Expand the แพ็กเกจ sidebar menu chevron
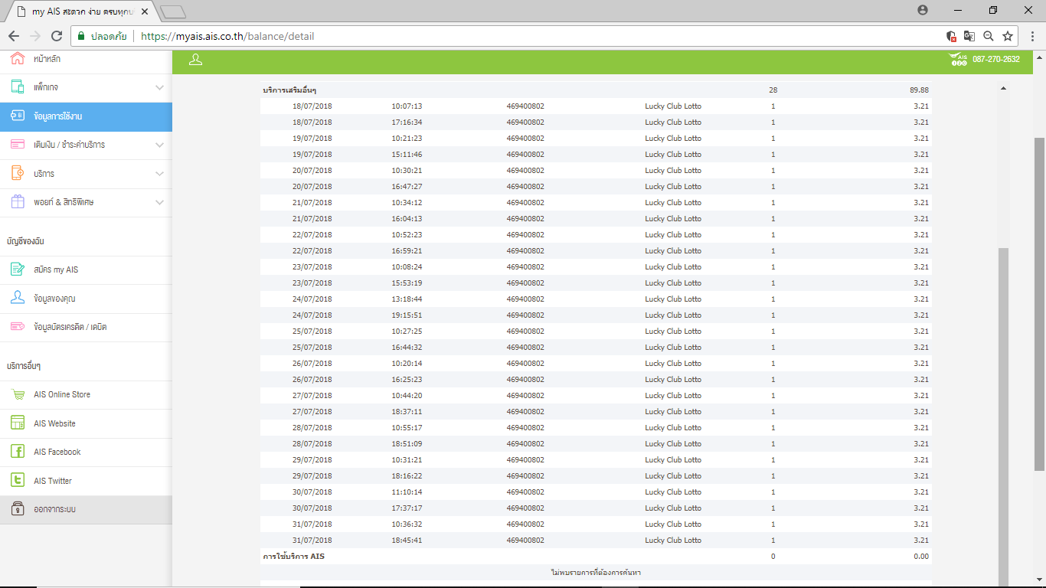The width and height of the screenshot is (1046, 588). (159, 88)
